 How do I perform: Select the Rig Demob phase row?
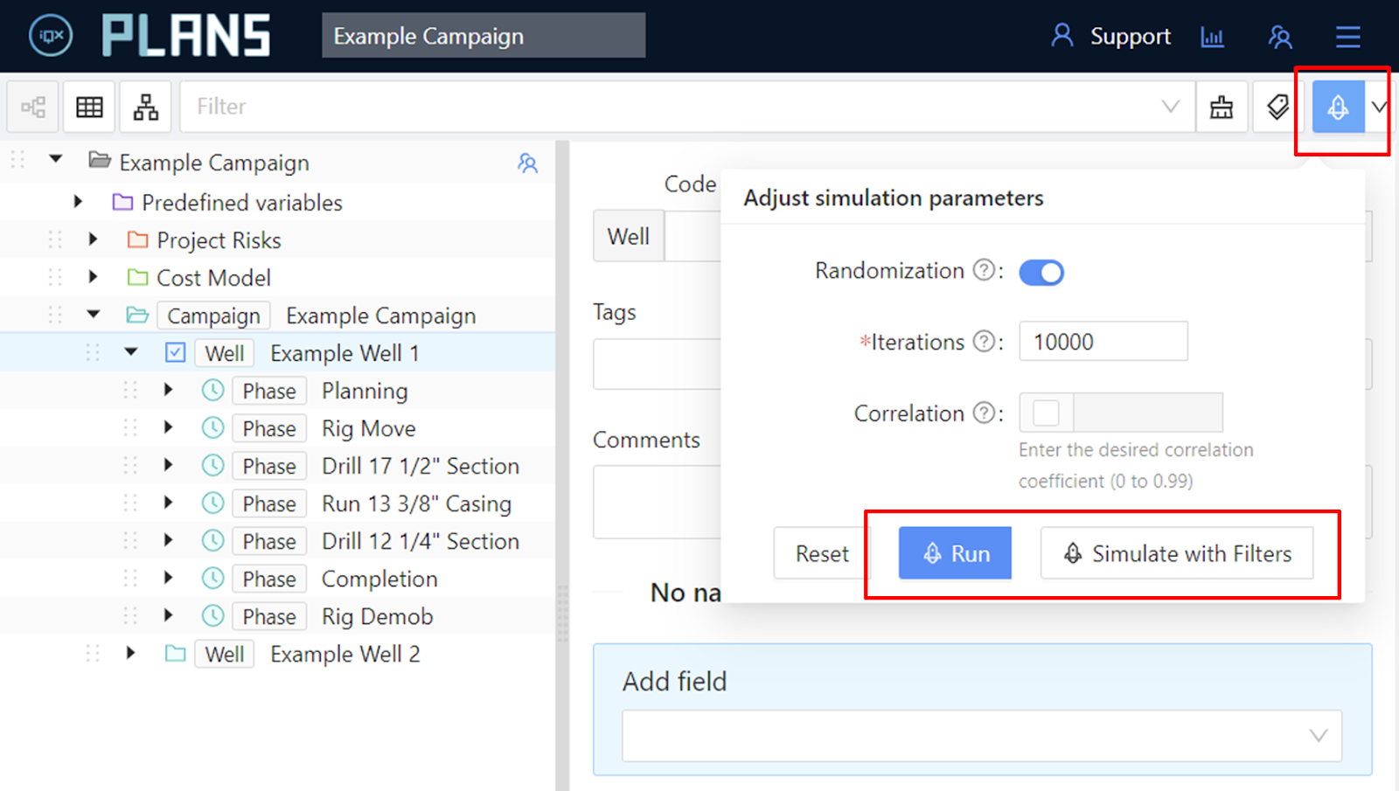click(x=277, y=616)
